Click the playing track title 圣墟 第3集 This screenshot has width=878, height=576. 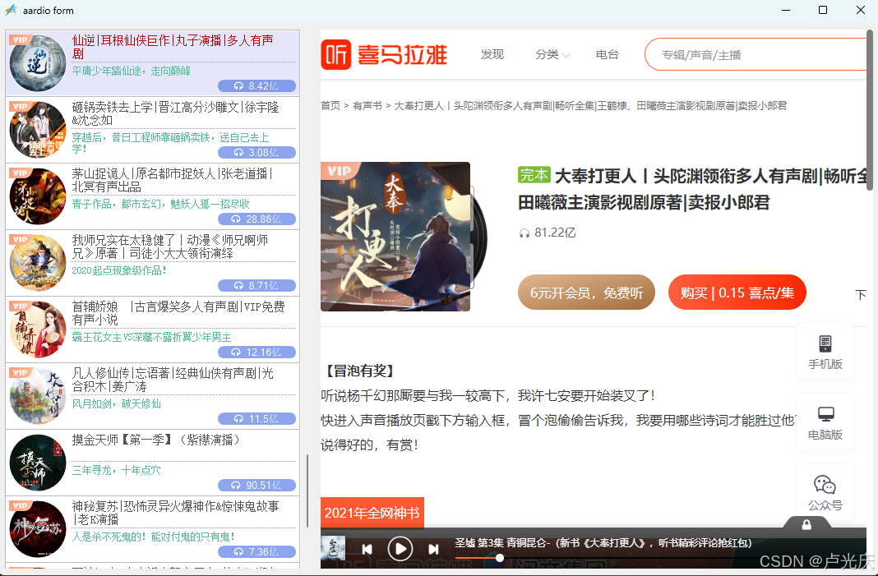click(603, 543)
